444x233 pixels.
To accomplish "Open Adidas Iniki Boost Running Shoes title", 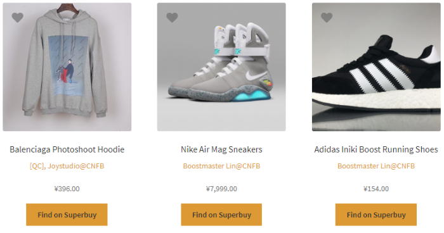I will click(x=376, y=149).
